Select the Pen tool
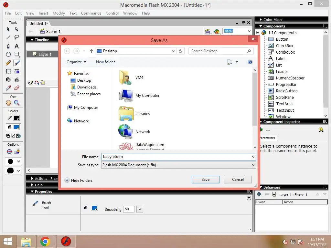 pos(8,46)
